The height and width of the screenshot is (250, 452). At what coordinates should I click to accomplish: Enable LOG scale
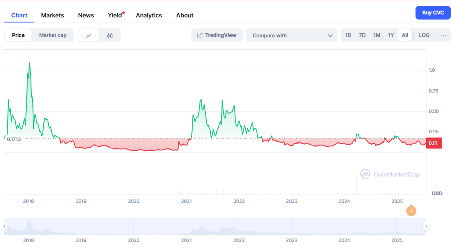click(424, 35)
